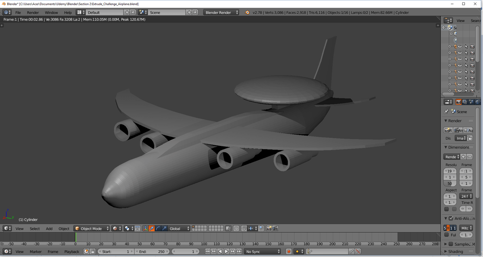Open the Blender Render engine dropdown
483x257 pixels.
(221, 12)
